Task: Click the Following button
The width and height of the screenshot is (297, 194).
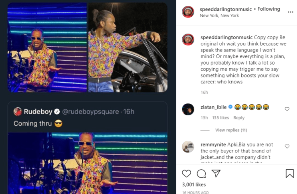Action: 269,9
